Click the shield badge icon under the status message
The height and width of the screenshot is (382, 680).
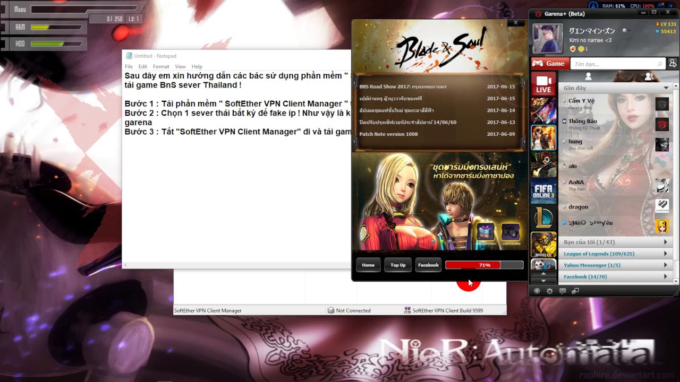tap(573, 49)
